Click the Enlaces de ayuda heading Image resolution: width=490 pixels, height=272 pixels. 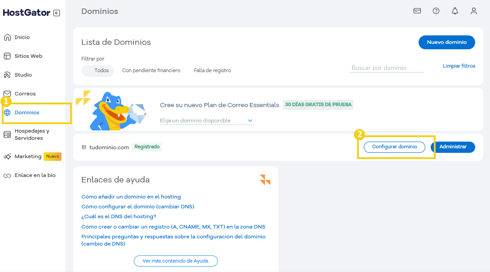pyautogui.click(x=115, y=180)
